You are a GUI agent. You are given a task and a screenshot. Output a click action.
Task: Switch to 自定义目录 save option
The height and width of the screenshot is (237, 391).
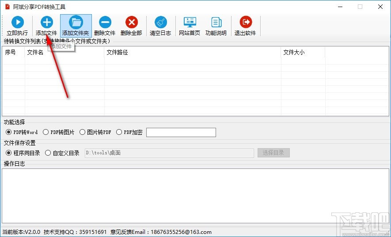tap(62, 153)
